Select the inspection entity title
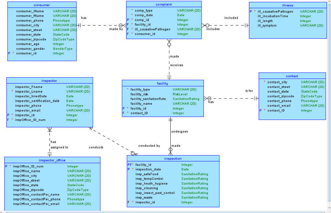 pos(173,158)
